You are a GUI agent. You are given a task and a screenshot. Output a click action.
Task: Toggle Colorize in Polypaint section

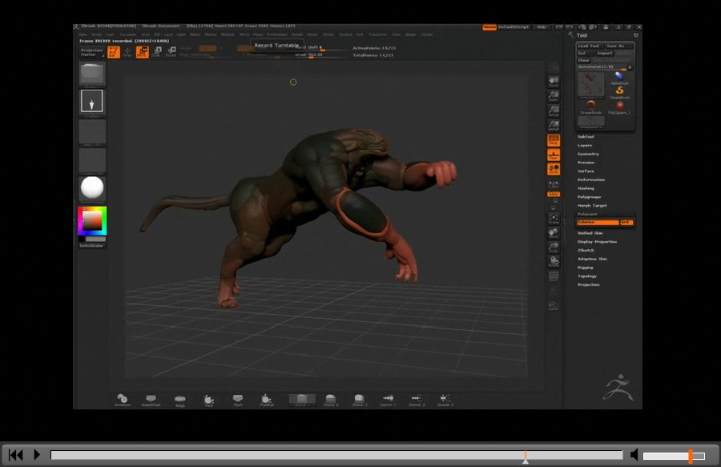(x=597, y=222)
